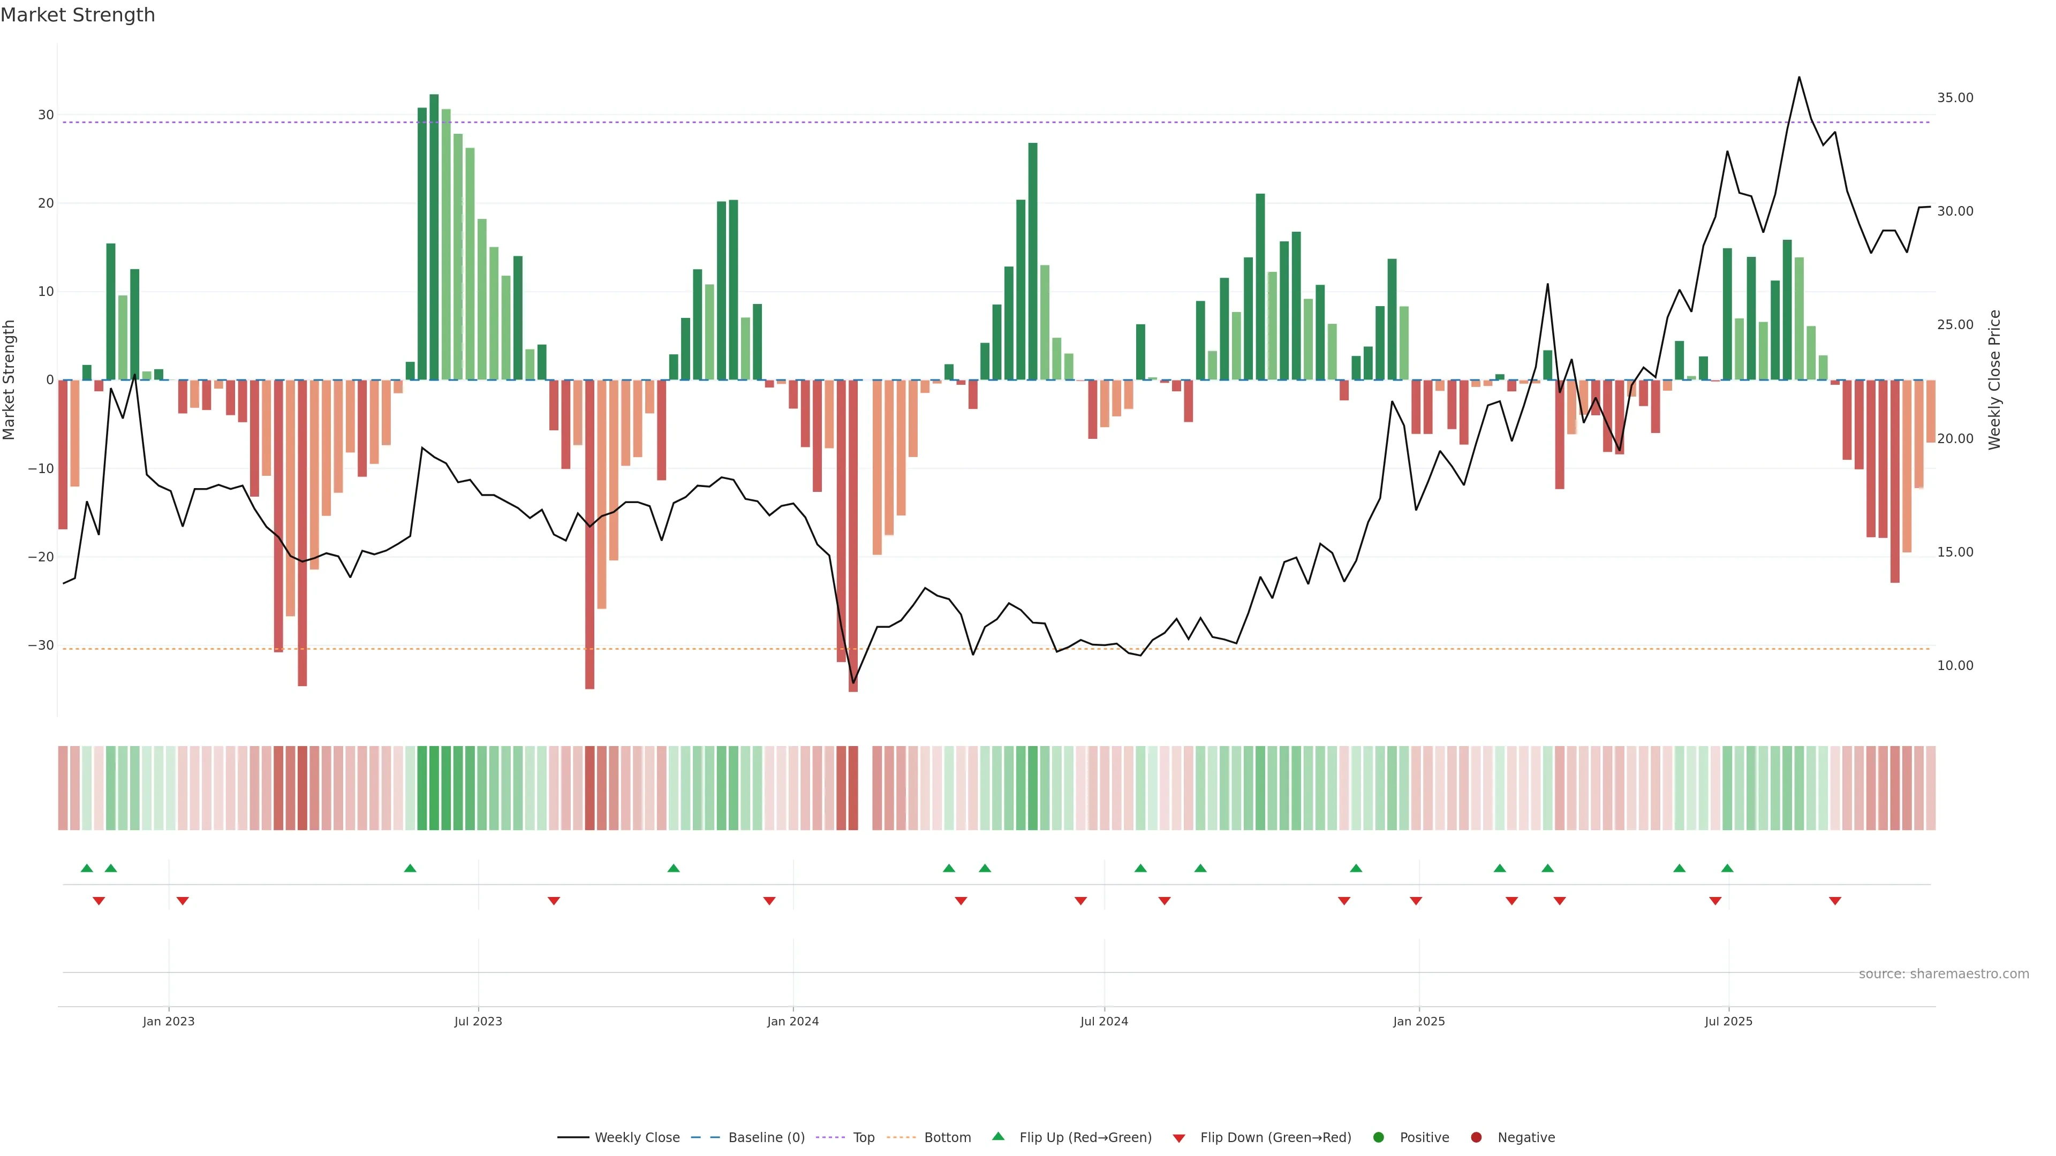Select the Jan 2024 axis label
The width and height of the screenshot is (2056, 1156).
[792, 1021]
